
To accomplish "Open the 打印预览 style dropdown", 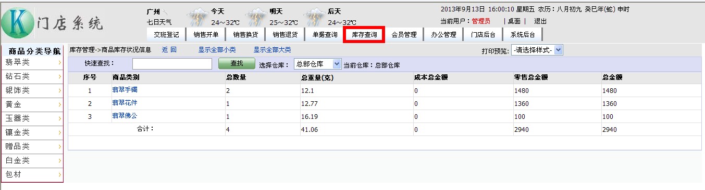I will point(537,50).
